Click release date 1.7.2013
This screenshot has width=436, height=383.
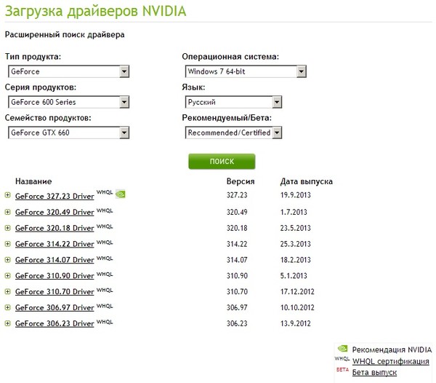coord(294,212)
